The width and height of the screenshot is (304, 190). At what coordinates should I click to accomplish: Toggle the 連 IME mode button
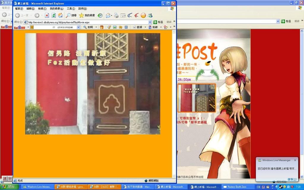[x=5, y=178]
